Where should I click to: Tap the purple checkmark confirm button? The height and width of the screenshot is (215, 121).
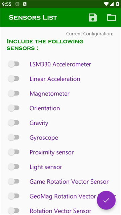[106, 200]
